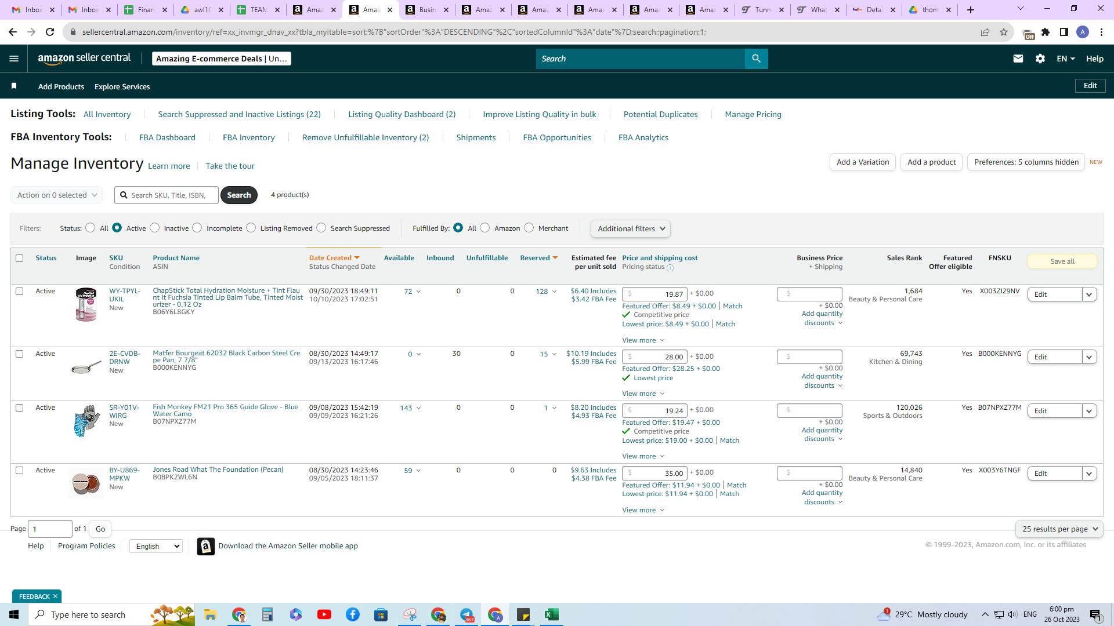The width and height of the screenshot is (1114, 626).
Task: Open the messages envelope icon
Action: (1018, 59)
